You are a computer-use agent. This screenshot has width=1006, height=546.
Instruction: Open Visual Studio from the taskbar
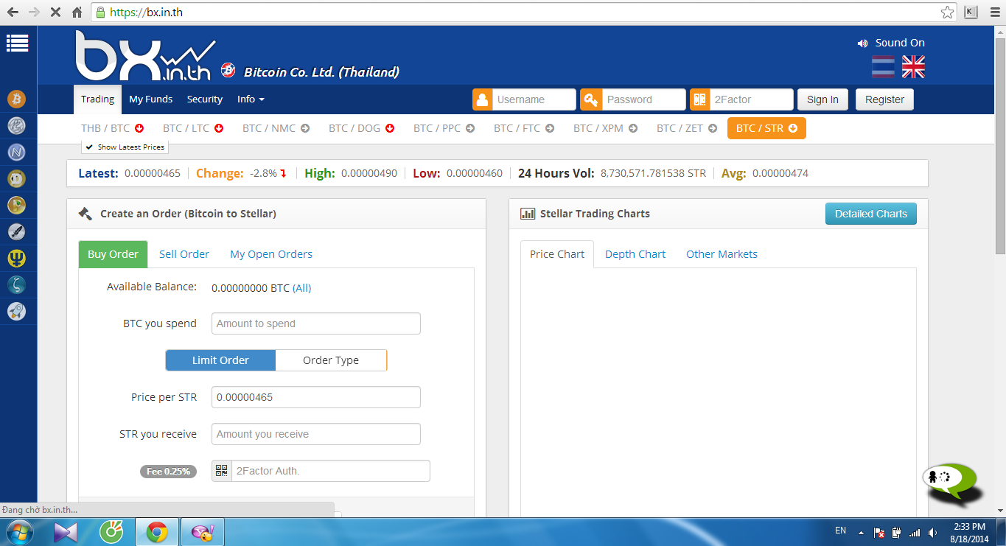(66, 531)
